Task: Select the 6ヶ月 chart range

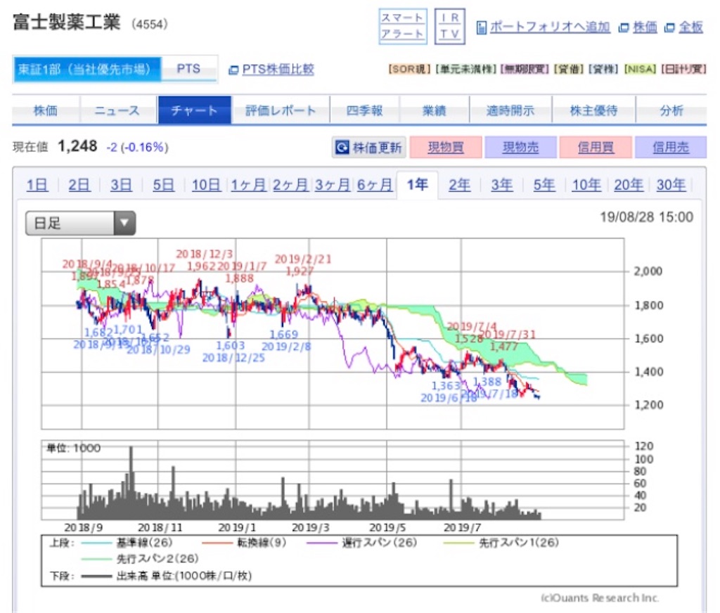Action: click(375, 185)
